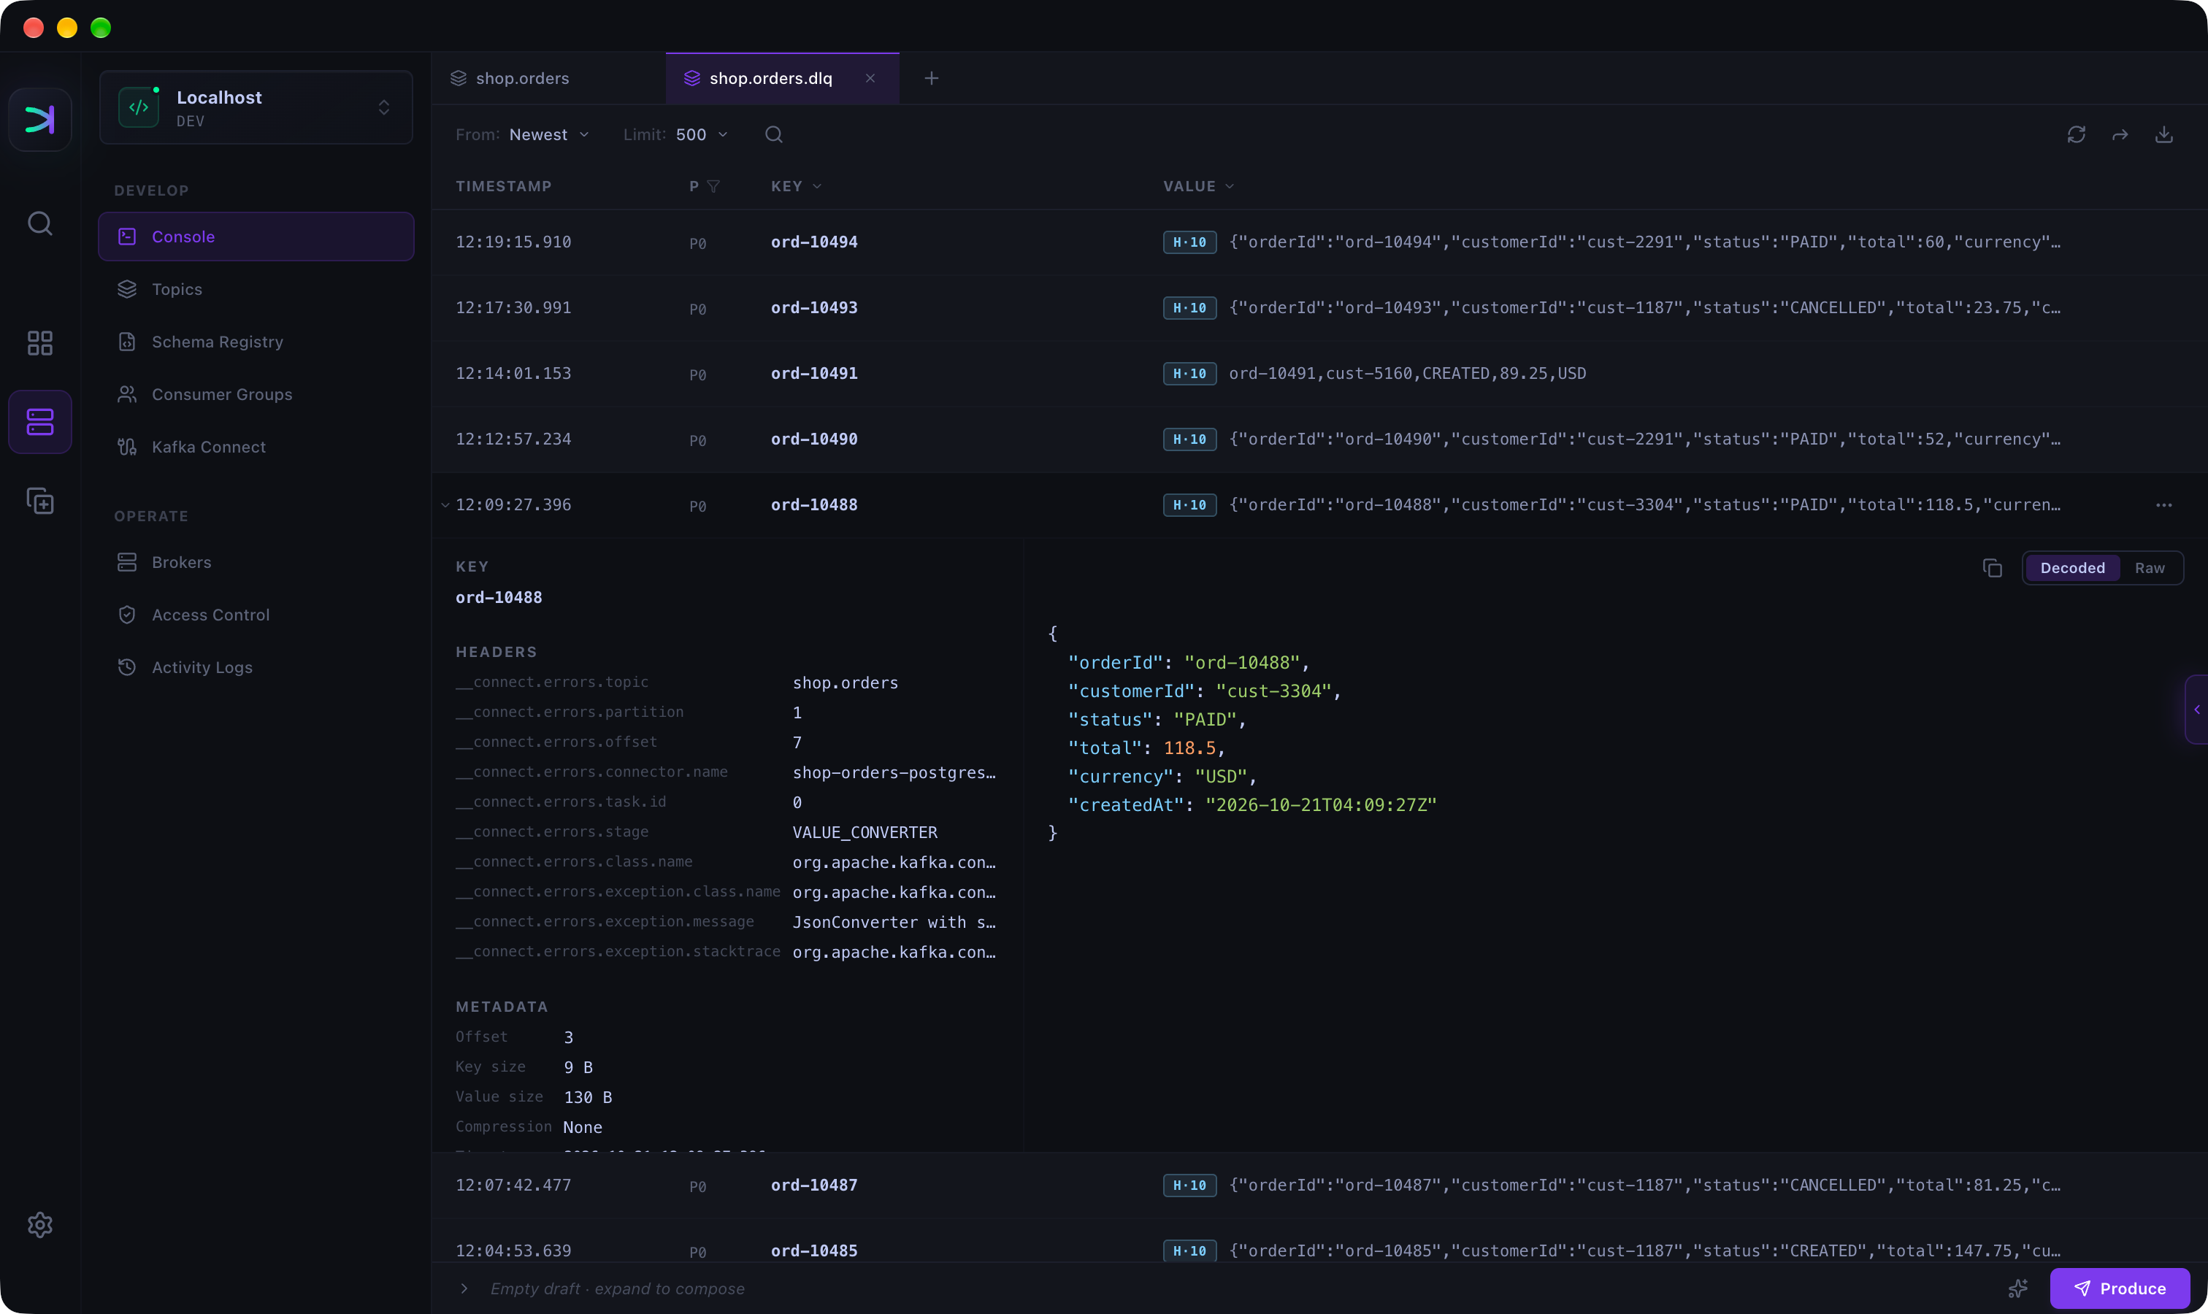Click the "cust-3304" value in JSON
Viewport: 2208px width, 1314px height.
click(x=1273, y=691)
